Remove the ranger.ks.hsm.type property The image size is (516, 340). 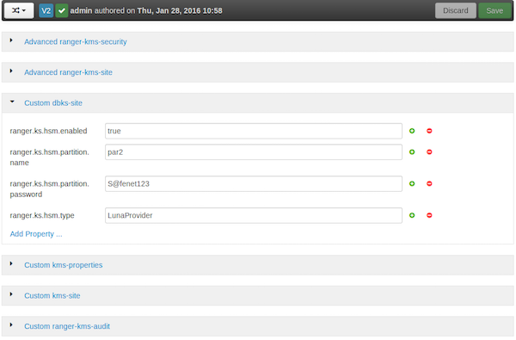click(x=429, y=215)
